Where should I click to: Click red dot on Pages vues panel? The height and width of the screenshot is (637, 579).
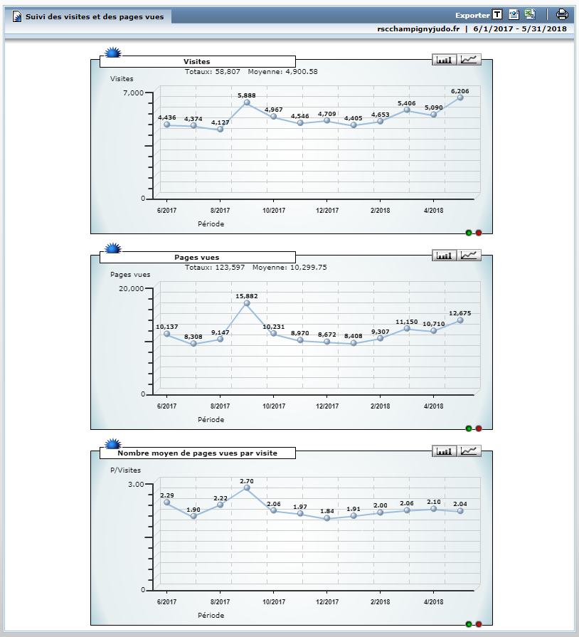pos(479,428)
